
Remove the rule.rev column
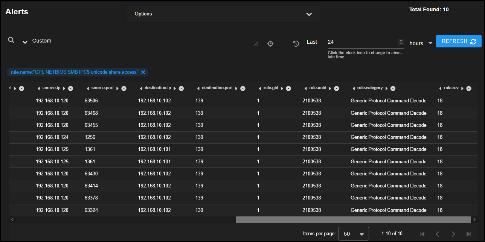469,88
